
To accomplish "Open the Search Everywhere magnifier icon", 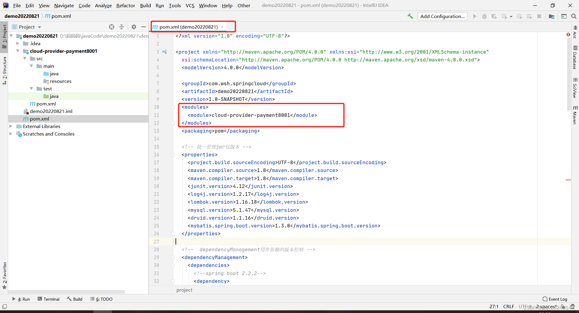I will tap(574, 16).
